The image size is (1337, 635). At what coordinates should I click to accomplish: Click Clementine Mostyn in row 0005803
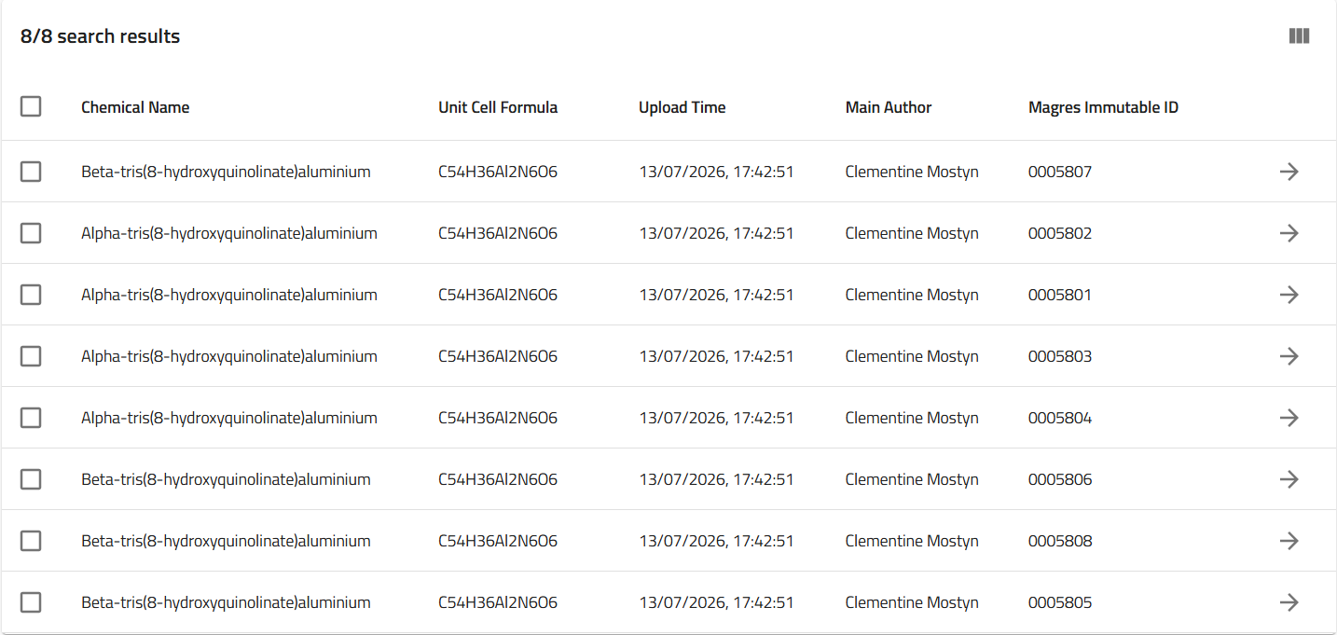click(x=912, y=356)
